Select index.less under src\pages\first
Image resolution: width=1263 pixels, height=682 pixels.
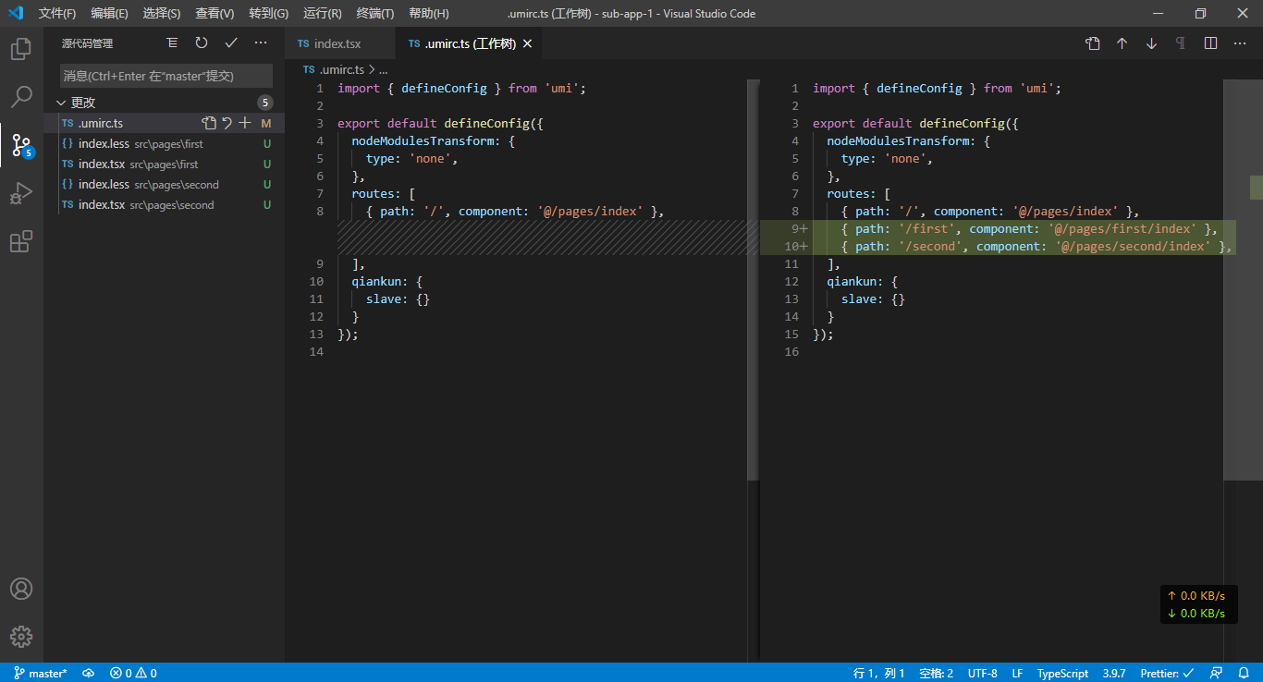point(164,143)
